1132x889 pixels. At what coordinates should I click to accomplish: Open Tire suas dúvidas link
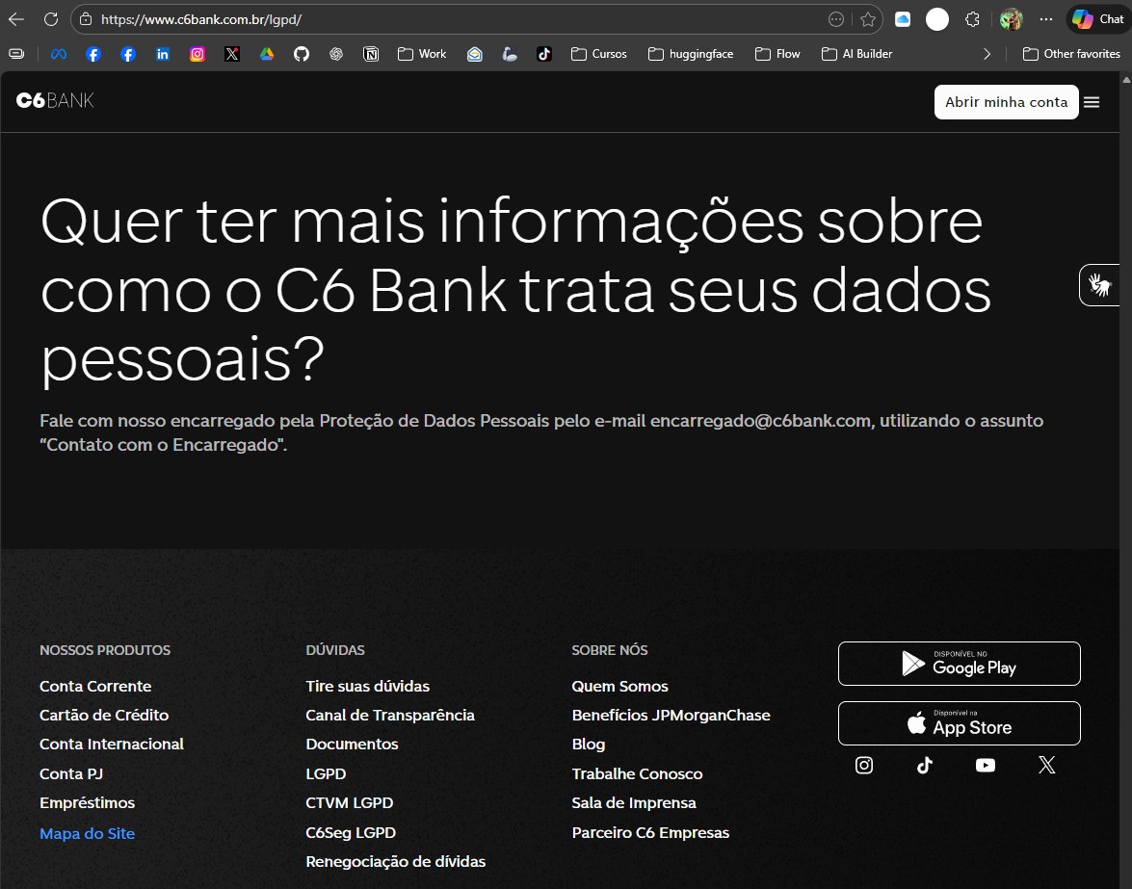point(367,686)
